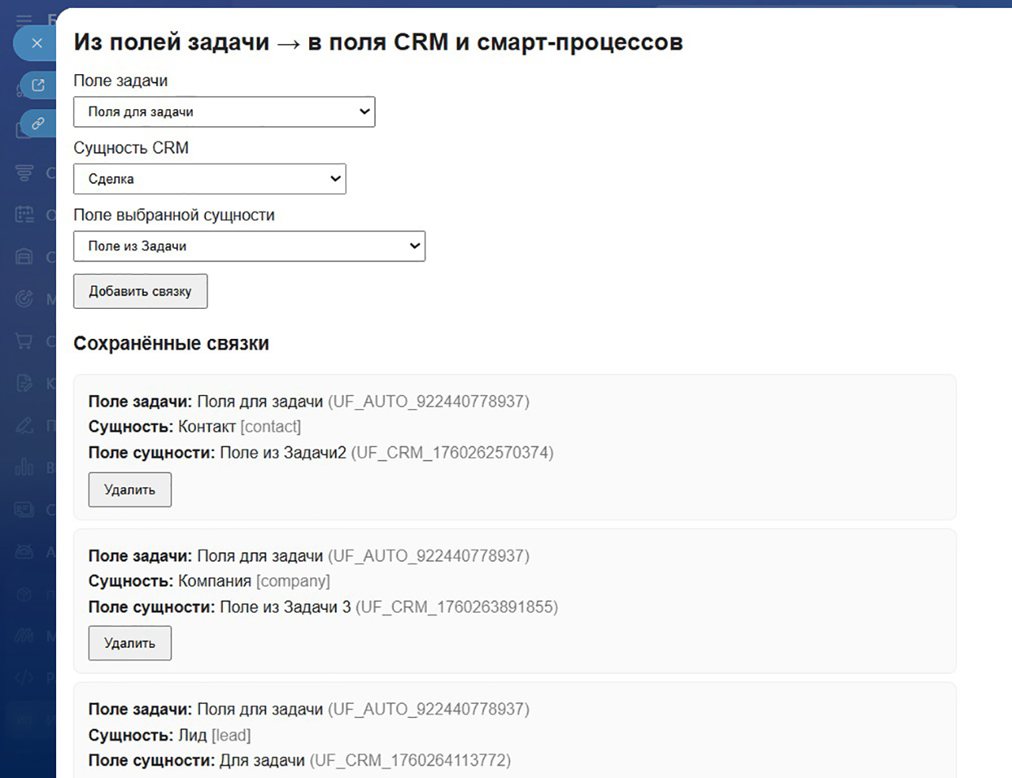
Task: Copy the page link using the chain icon
Action: 38,123
